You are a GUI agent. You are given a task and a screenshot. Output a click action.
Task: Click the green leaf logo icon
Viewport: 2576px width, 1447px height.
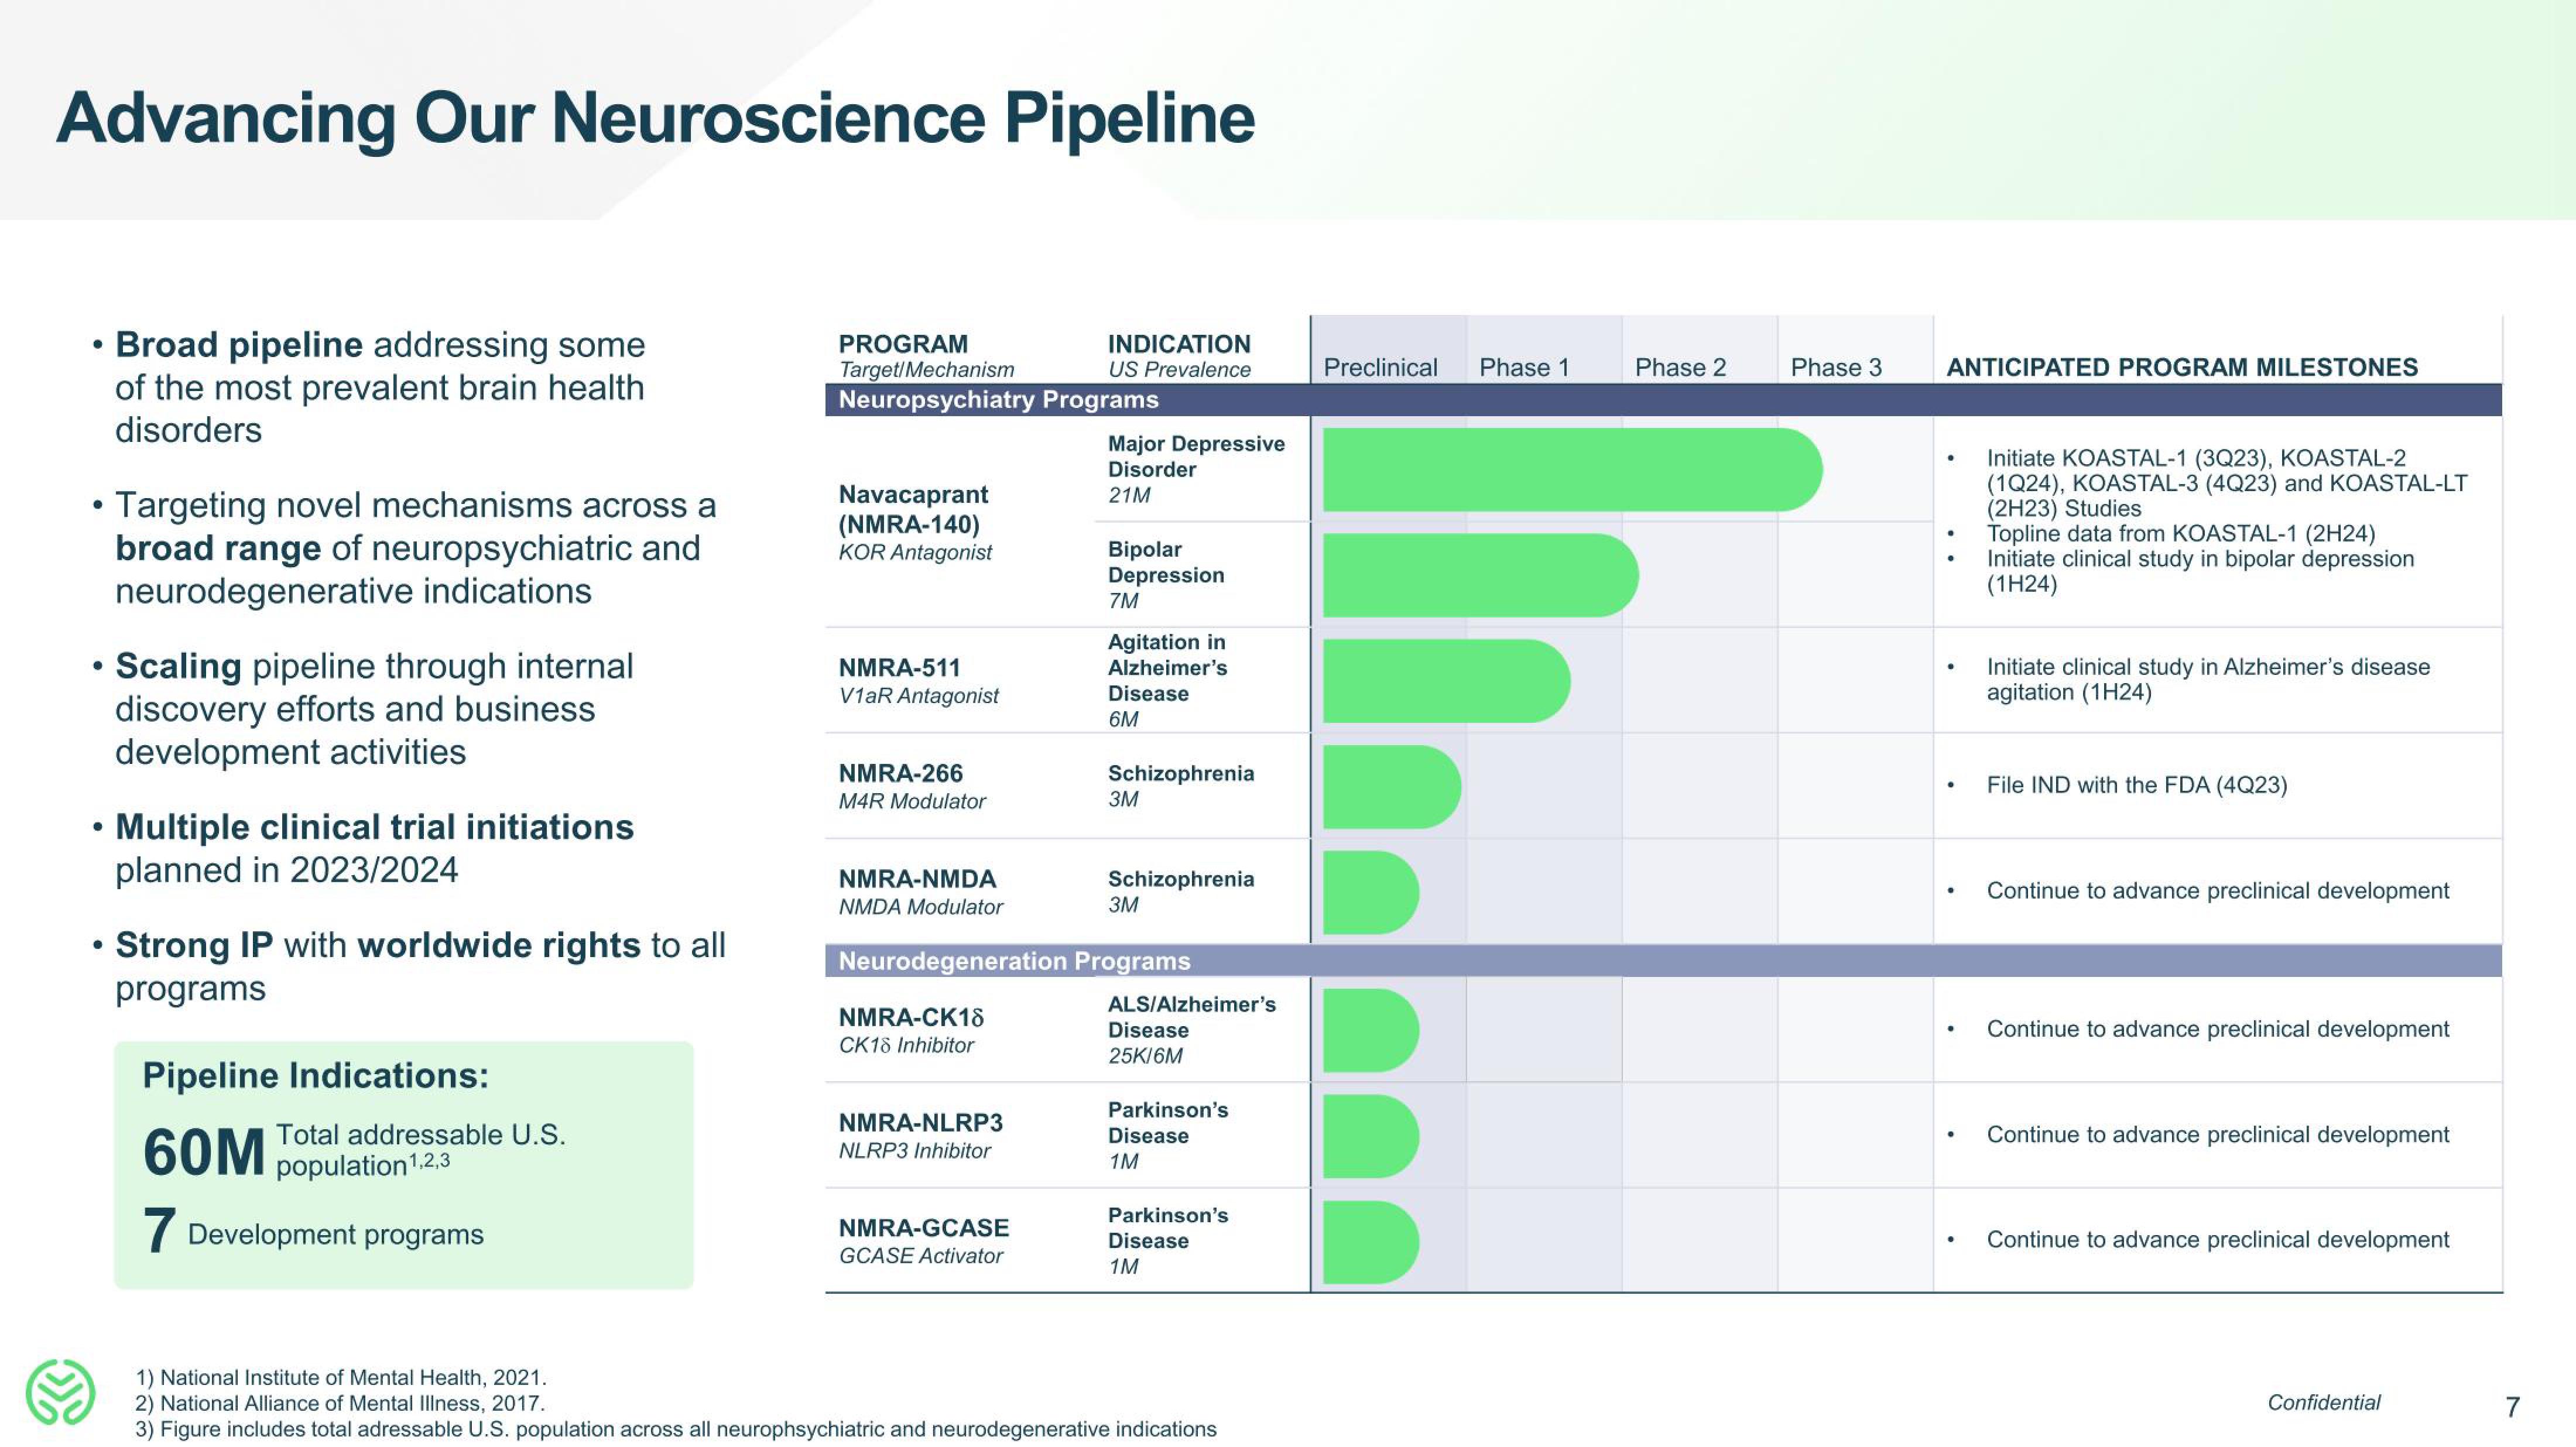(x=60, y=1391)
